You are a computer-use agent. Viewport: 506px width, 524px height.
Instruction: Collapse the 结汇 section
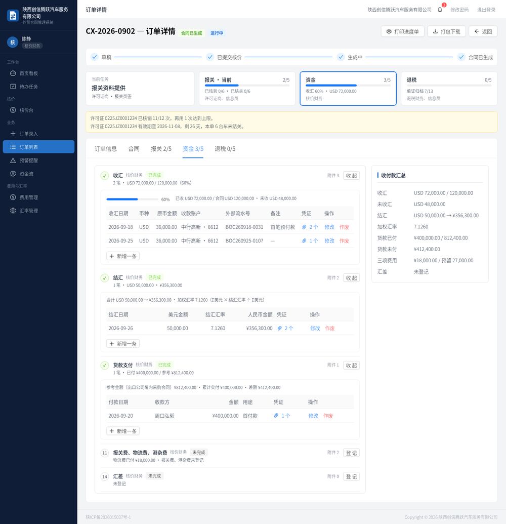[x=351, y=278]
